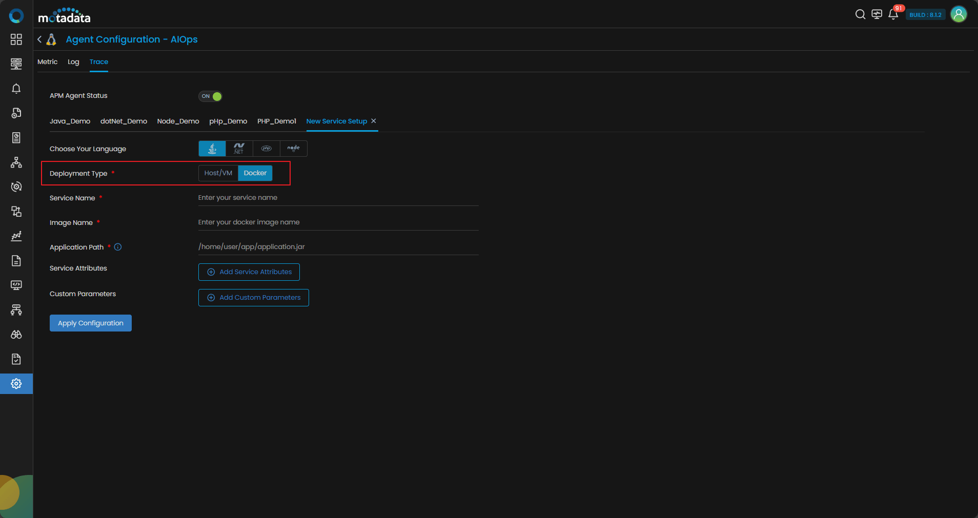The height and width of the screenshot is (518, 978).
Task: Open the notifications bell in header
Action: pyautogui.click(x=893, y=14)
